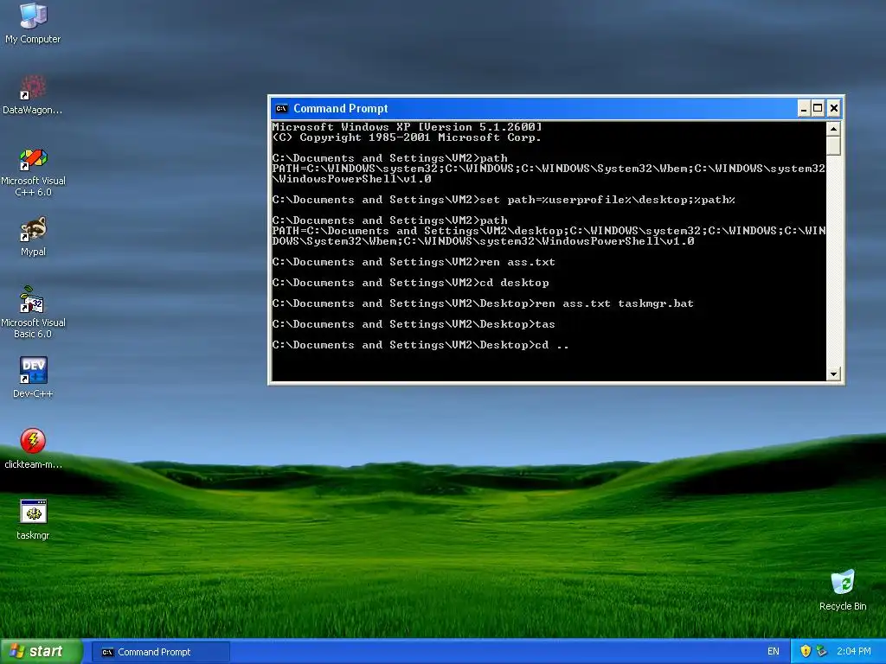Select the DataWagon desktop shortcut
This screenshot has height=664, width=886.
(33, 93)
